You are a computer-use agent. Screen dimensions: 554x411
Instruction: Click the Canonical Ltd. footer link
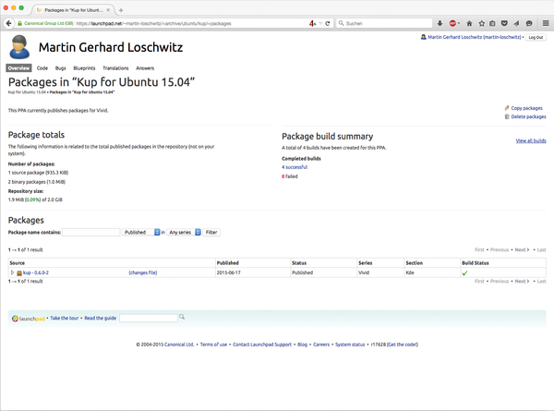[179, 345]
